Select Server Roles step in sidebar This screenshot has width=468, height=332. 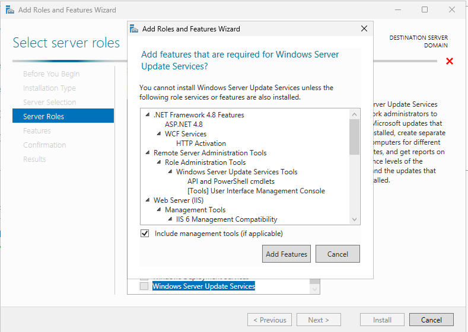click(x=63, y=116)
